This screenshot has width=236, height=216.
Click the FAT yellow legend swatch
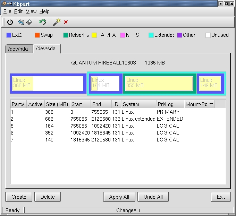[94, 35]
